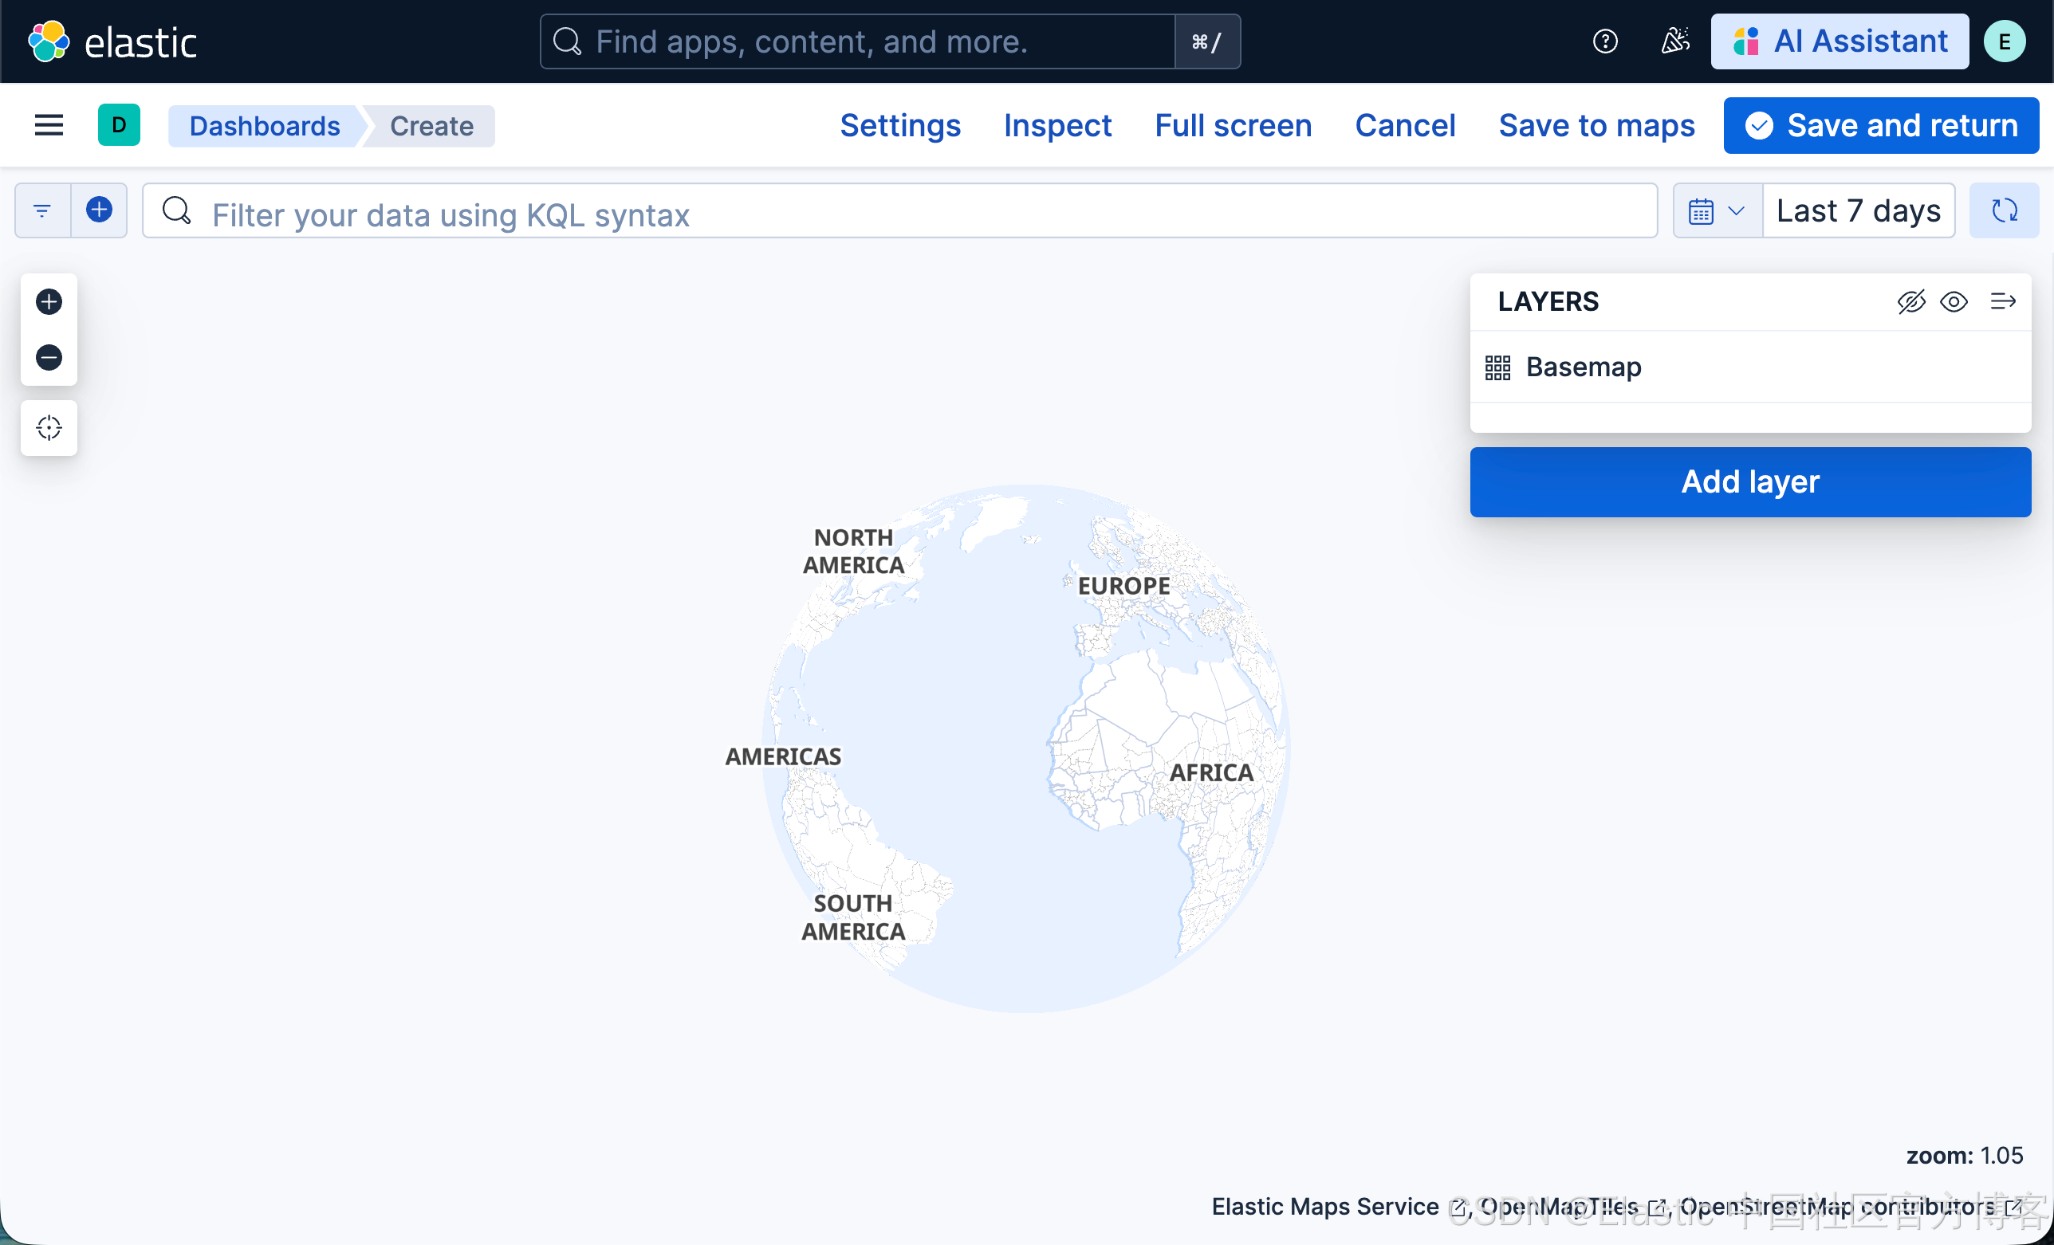The height and width of the screenshot is (1245, 2054).
Task: Open the filter options menu icon
Action: 42,211
